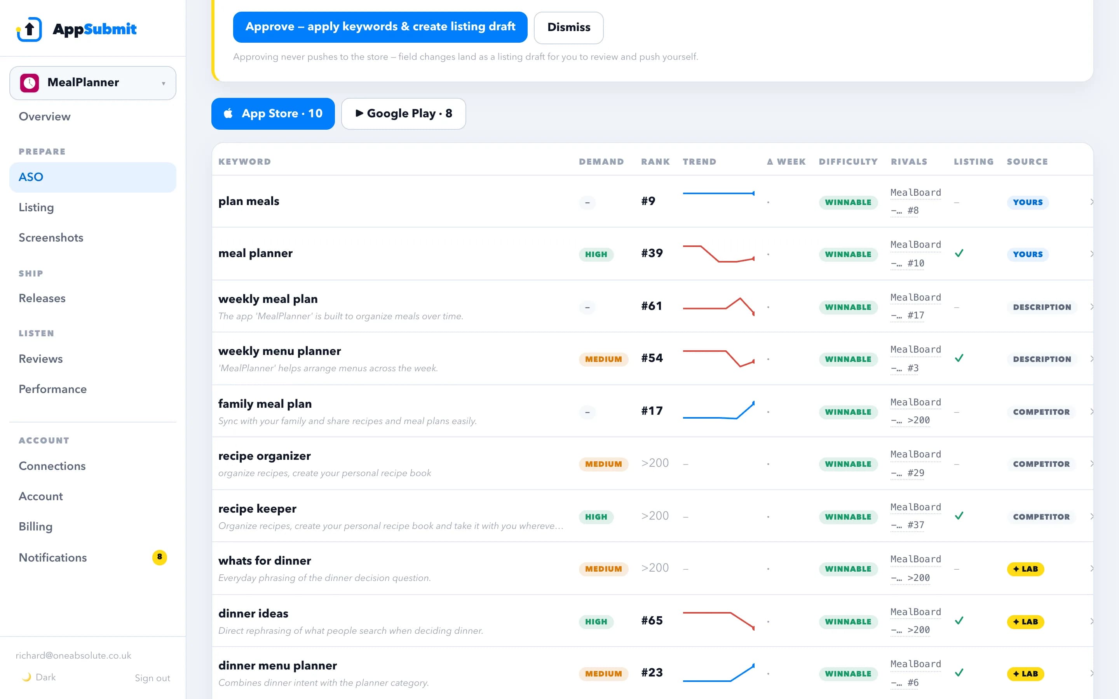Open Screenshots in the sidebar
The height and width of the screenshot is (699, 1119).
point(92,238)
